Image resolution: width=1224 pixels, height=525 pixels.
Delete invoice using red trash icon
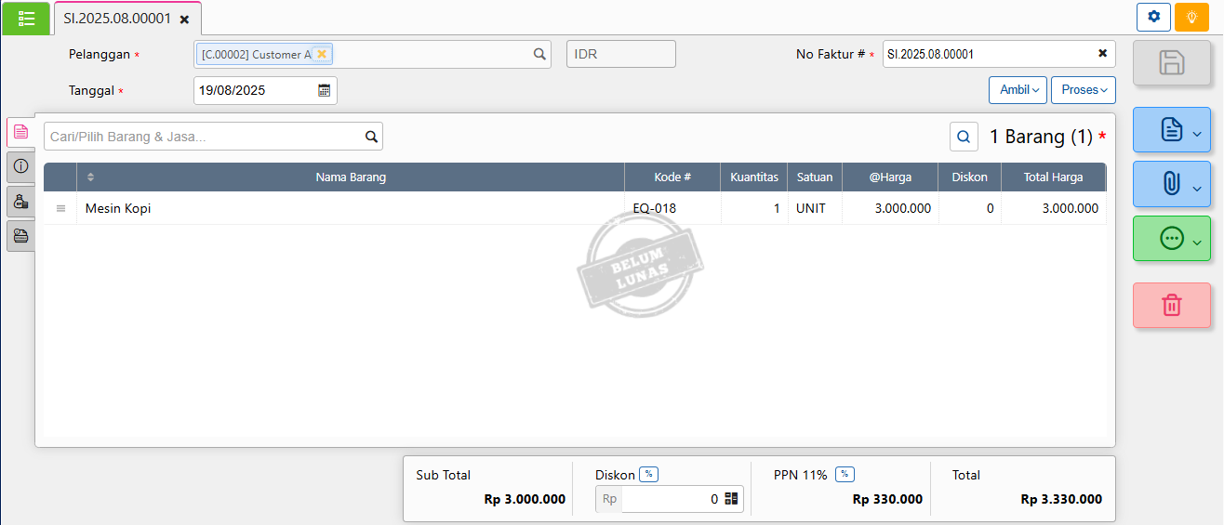[1171, 305]
